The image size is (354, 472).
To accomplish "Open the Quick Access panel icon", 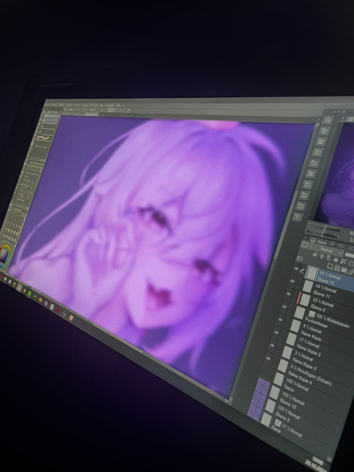I will [328, 120].
